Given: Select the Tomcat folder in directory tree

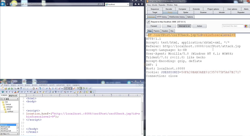Looking at the screenshot, I should pyautogui.click(x=8, y=104).
